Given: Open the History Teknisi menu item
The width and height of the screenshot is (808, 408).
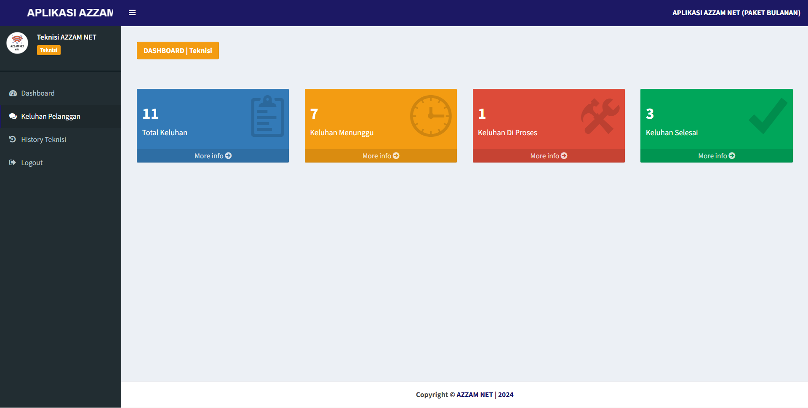Looking at the screenshot, I should coord(43,139).
